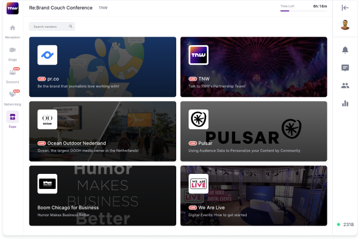Open the We Are Live booth

point(253,196)
